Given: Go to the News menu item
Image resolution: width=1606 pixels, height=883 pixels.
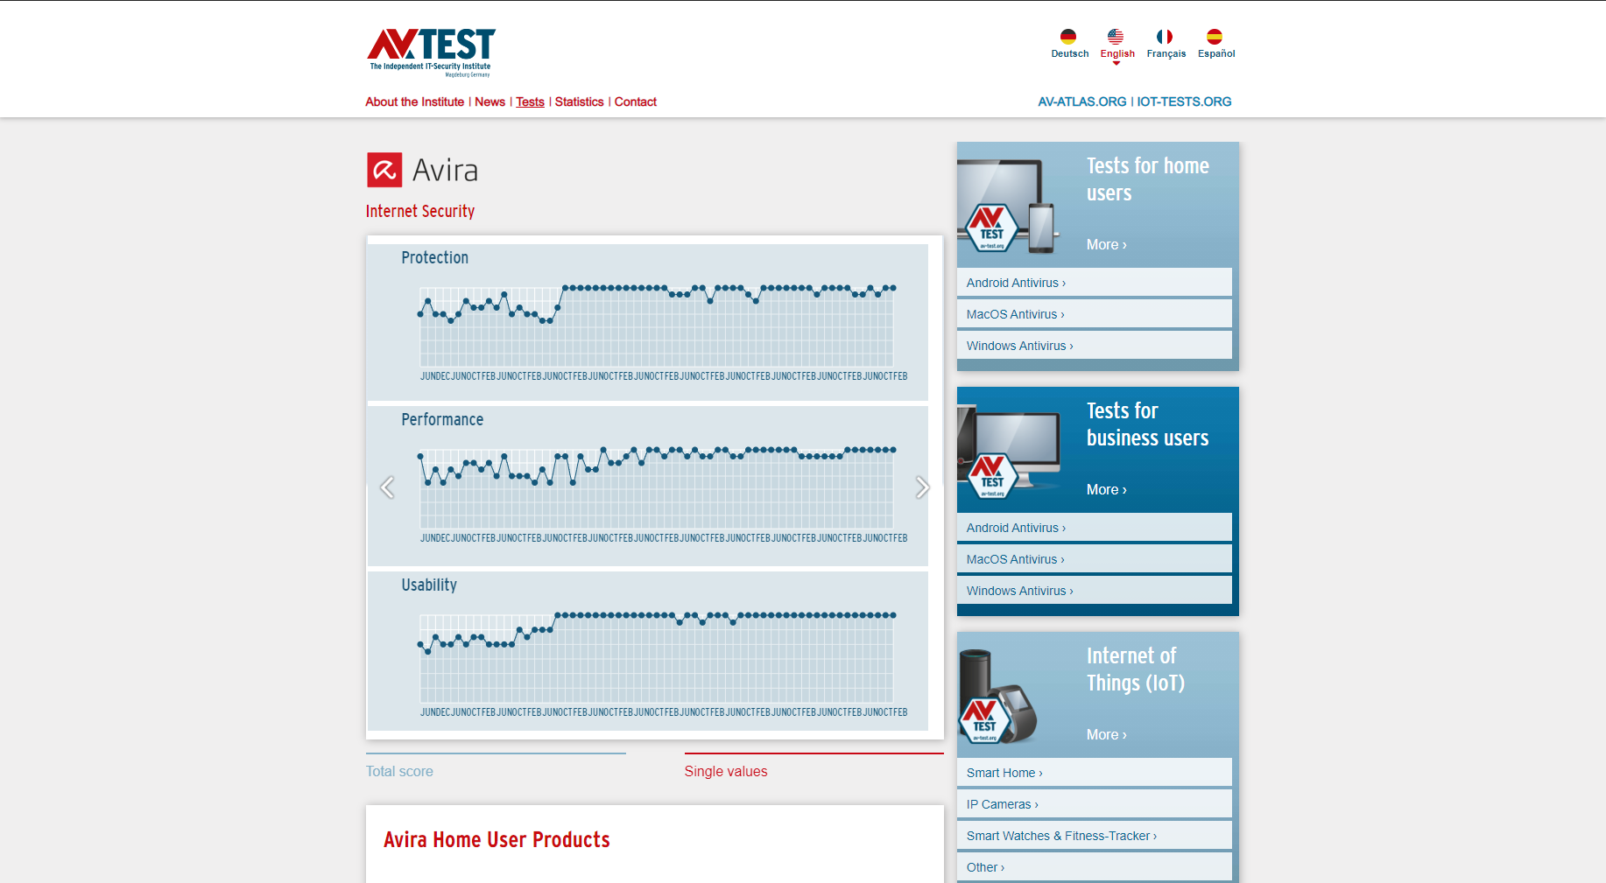Looking at the screenshot, I should click(x=490, y=102).
